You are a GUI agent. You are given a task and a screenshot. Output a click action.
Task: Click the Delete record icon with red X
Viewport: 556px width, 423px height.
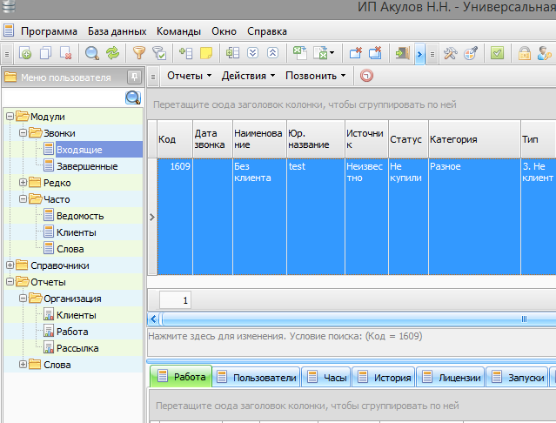coord(65,54)
